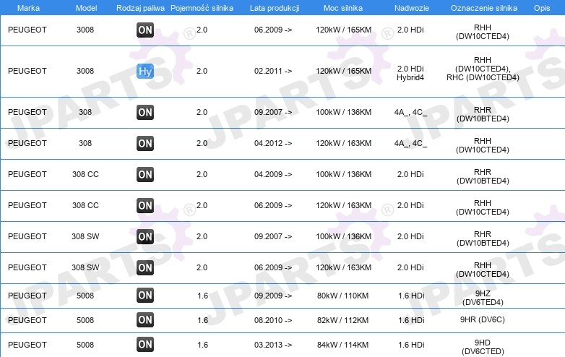
Task: Click '4A_, 4C_' in the 308 04.2012 row
Action: click(410, 143)
